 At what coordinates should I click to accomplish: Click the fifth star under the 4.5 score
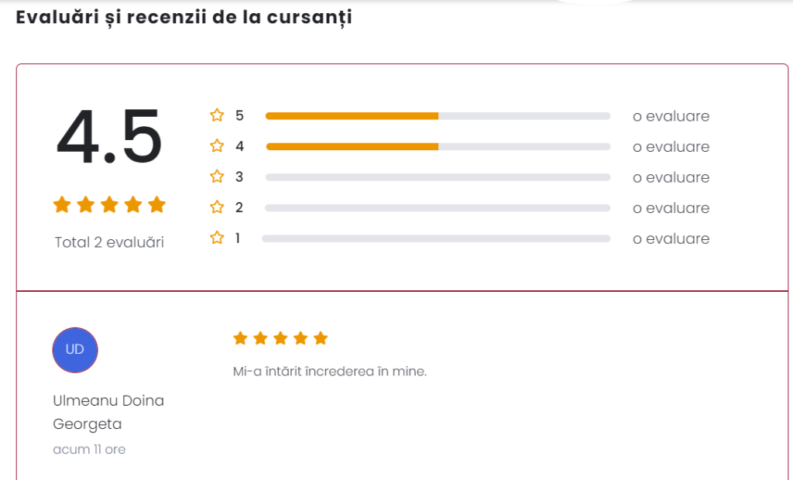click(156, 205)
